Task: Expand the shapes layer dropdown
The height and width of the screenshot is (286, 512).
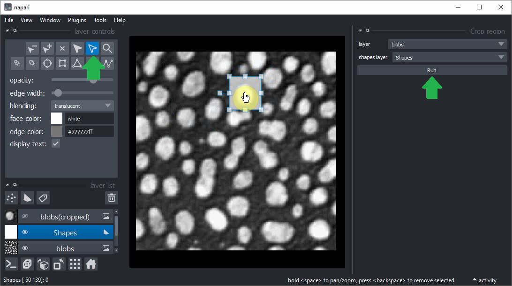Action: [x=447, y=58]
